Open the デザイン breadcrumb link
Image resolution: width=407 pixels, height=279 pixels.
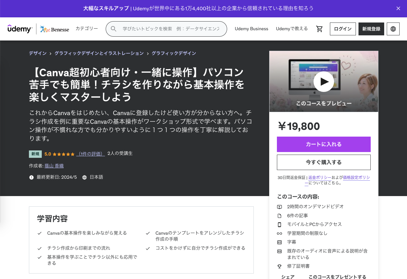pyautogui.click(x=37, y=53)
